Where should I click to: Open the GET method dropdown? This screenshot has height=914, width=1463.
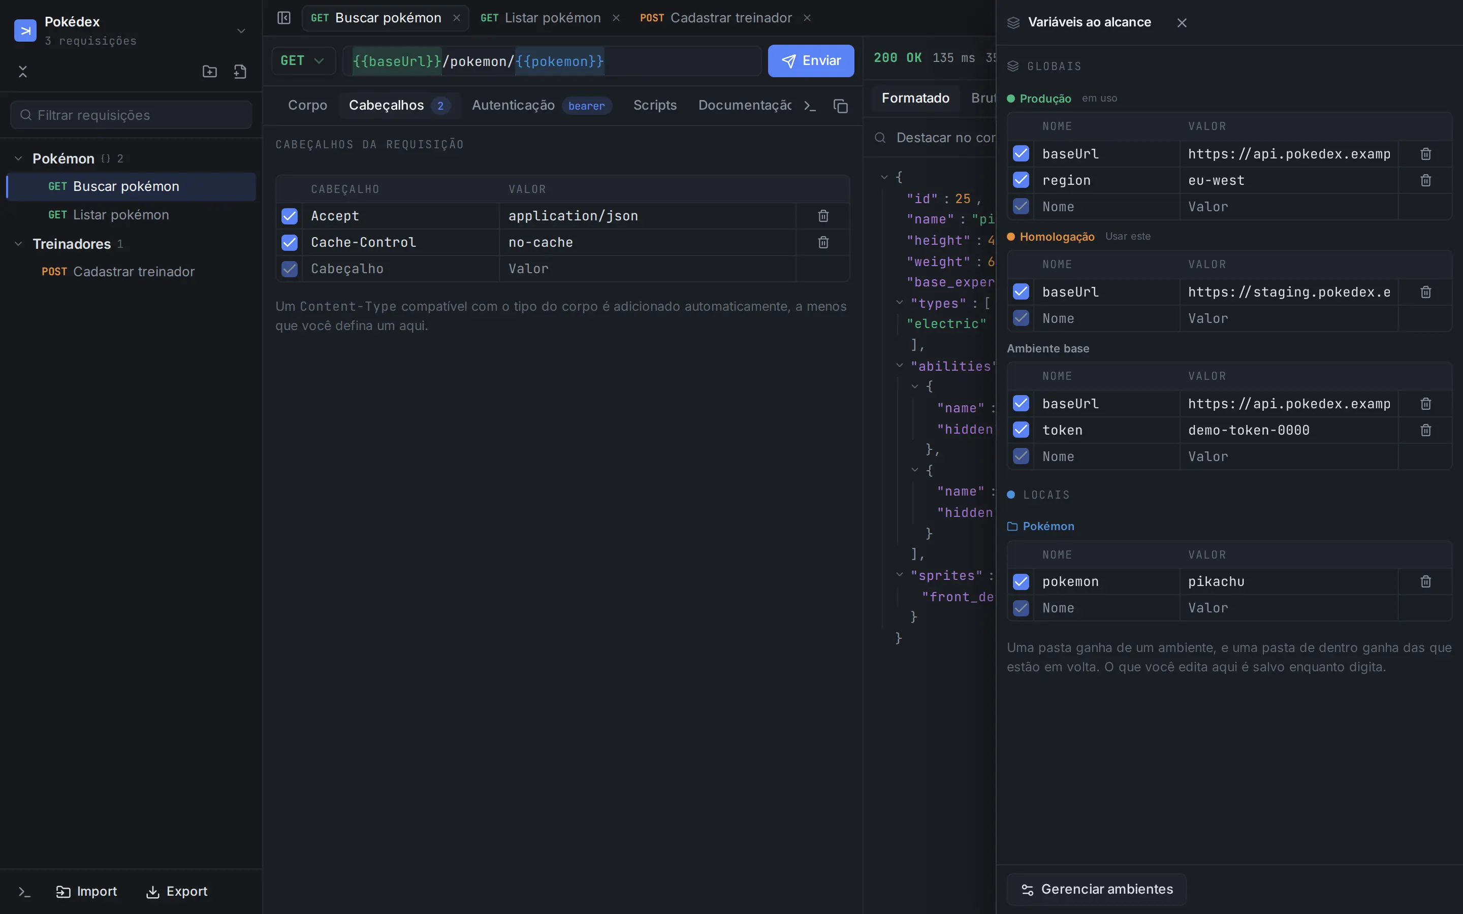[x=303, y=60]
